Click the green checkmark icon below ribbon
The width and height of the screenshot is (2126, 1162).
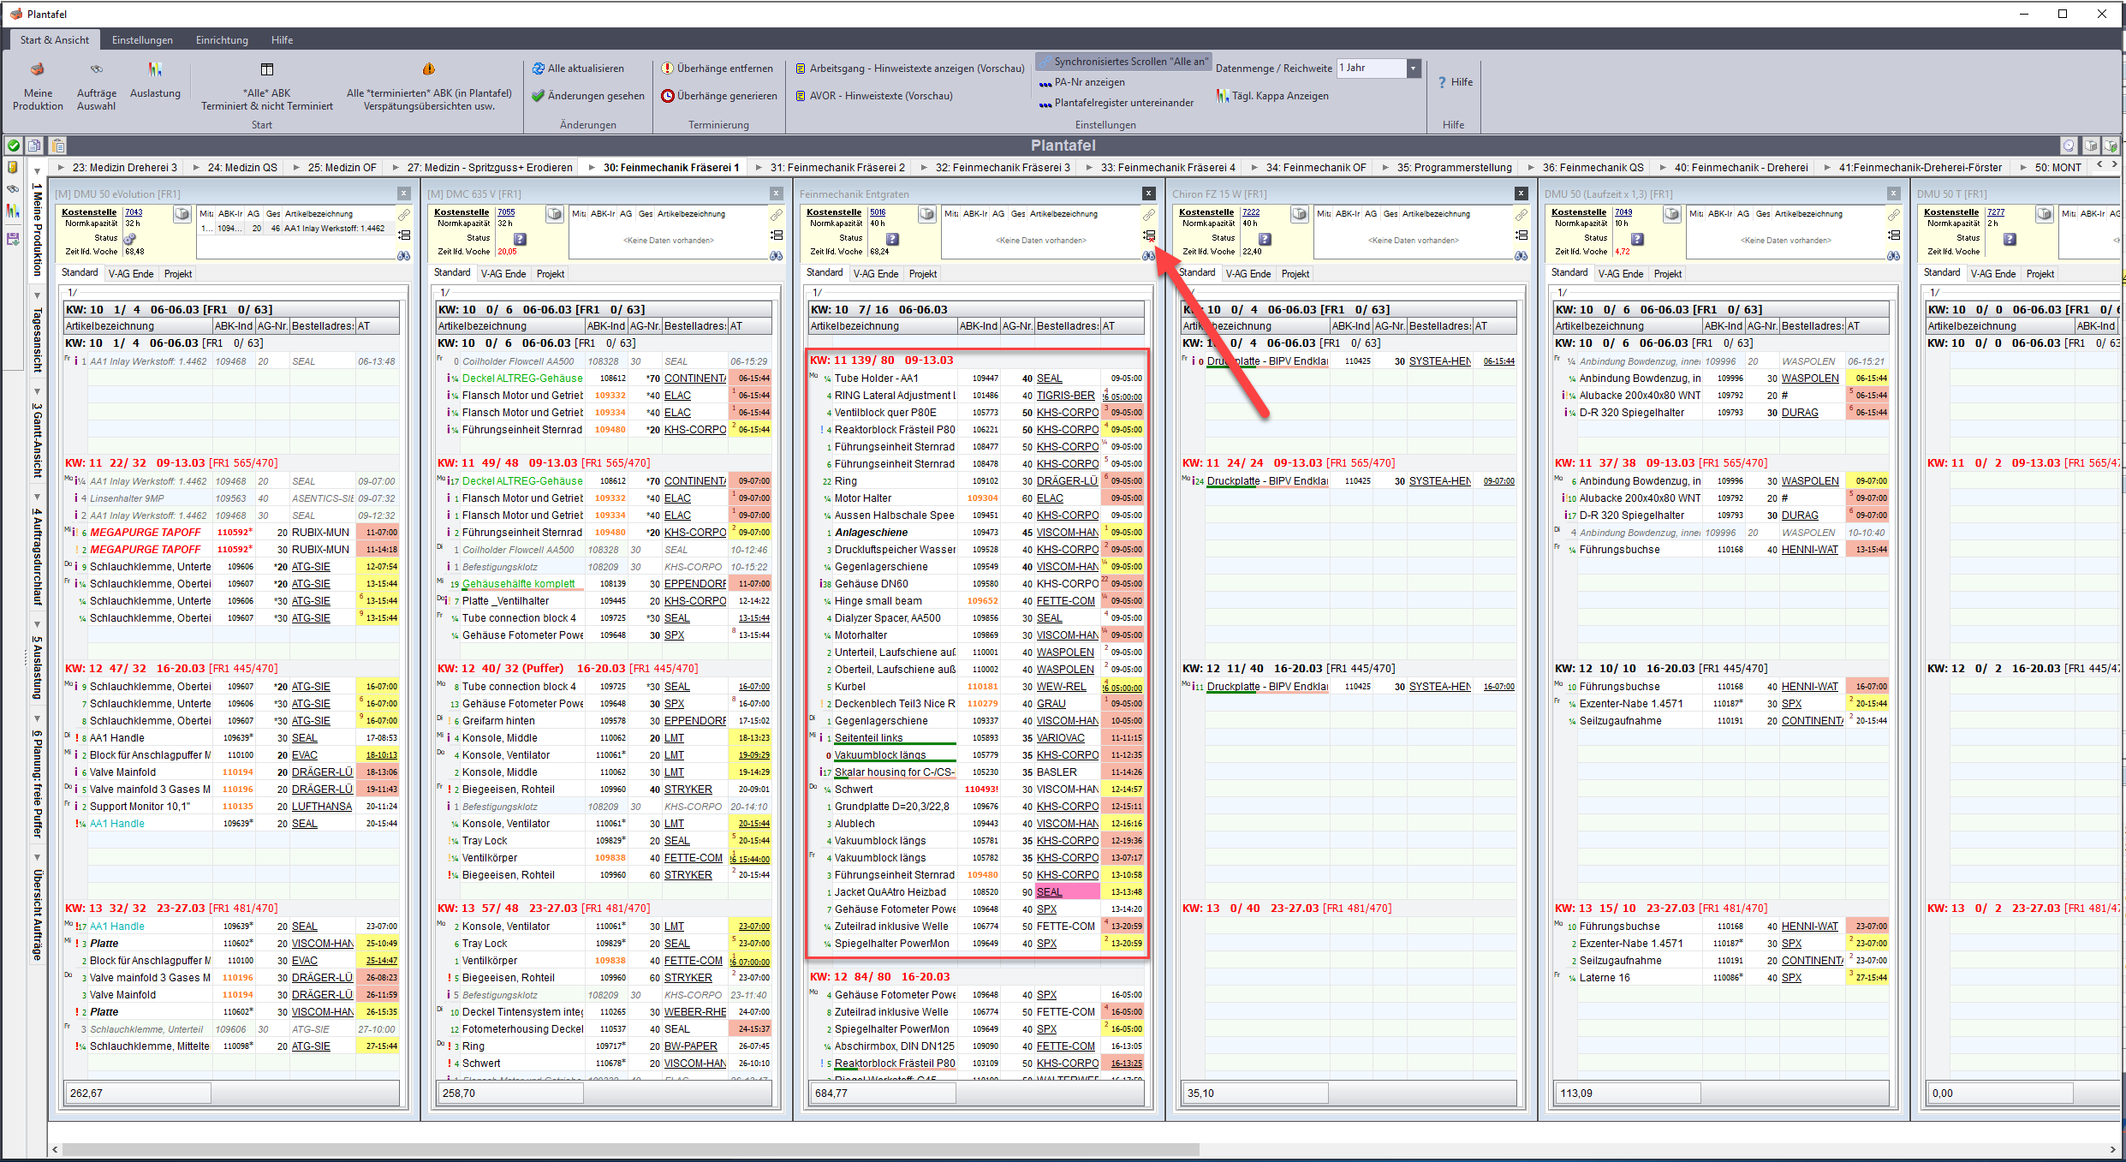click(14, 146)
